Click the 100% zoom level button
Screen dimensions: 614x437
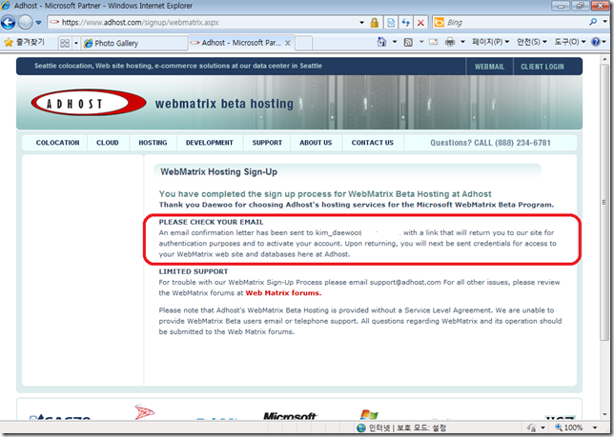pyautogui.click(x=569, y=427)
